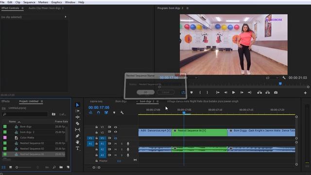Open Project panel menu
Image resolution: width=311 pixels, height=175 pixels.
42,102
